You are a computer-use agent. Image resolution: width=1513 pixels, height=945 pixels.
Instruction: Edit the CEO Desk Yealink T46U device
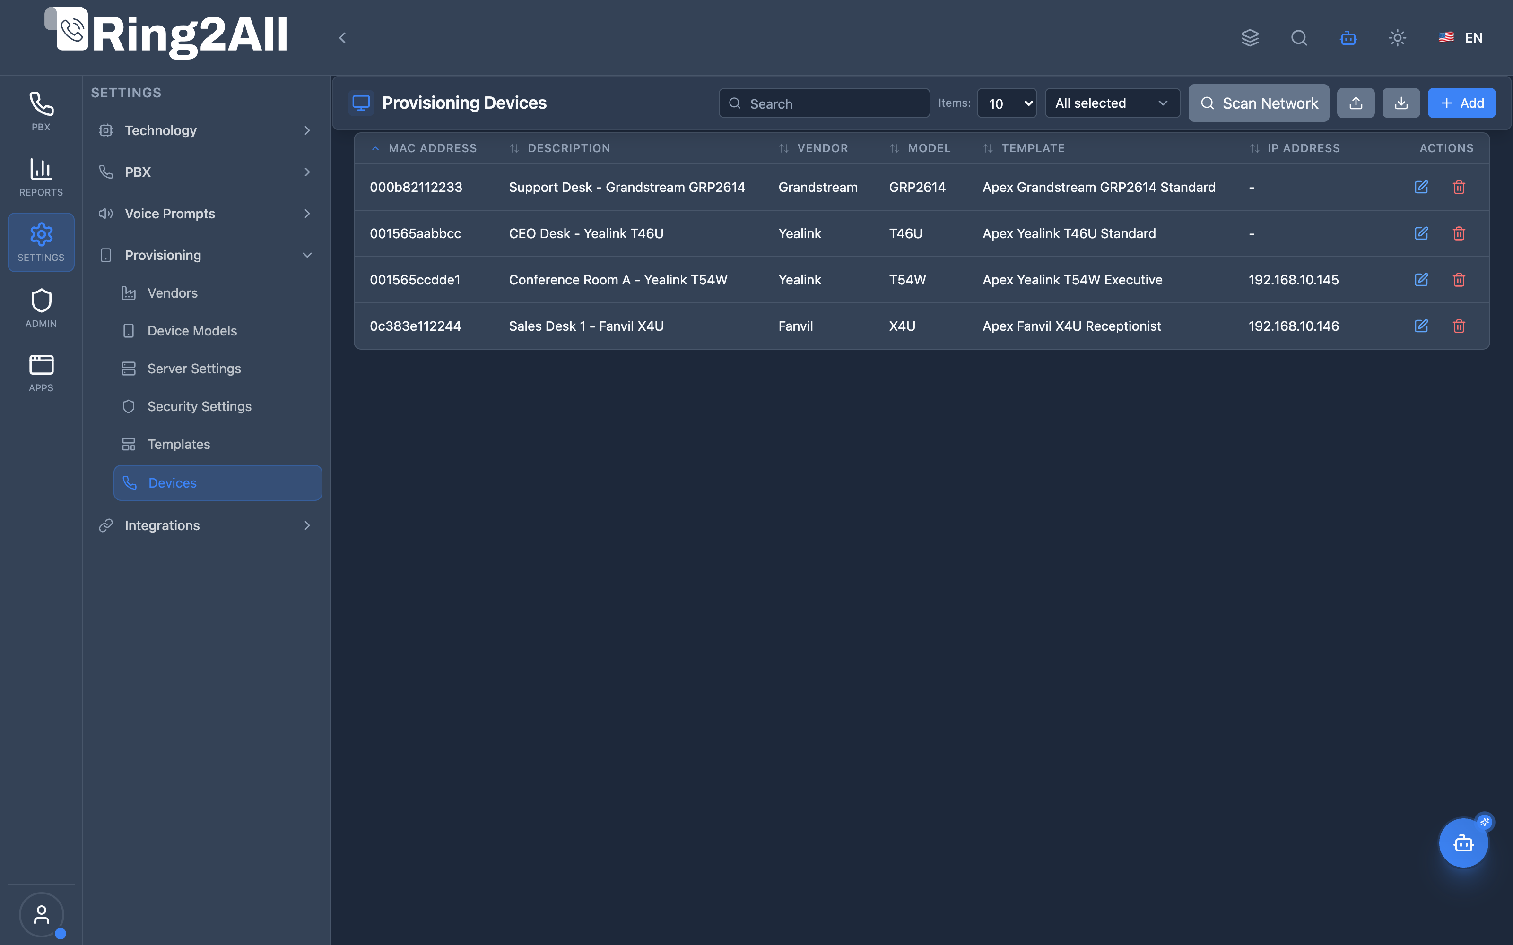[x=1421, y=233]
